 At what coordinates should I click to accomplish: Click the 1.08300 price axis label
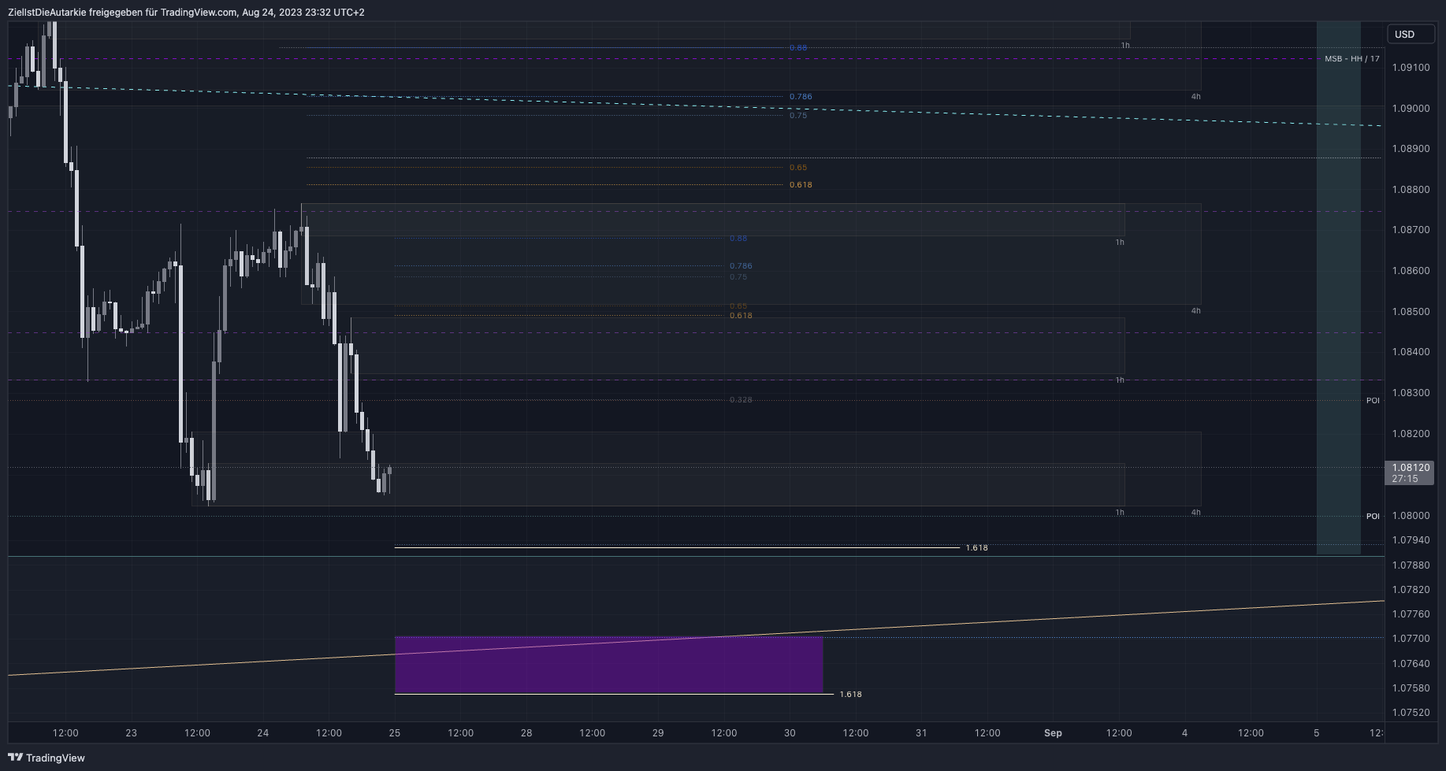(1411, 393)
